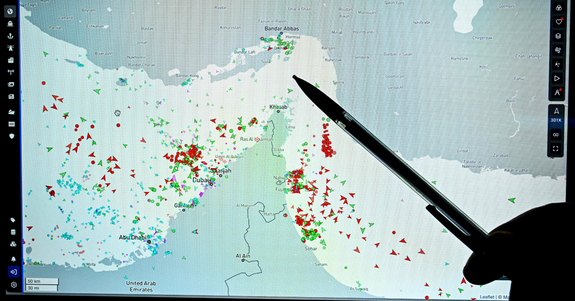Open the lighthouse icon in sidebar
The height and width of the screenshot is (301, 575).
11,48
